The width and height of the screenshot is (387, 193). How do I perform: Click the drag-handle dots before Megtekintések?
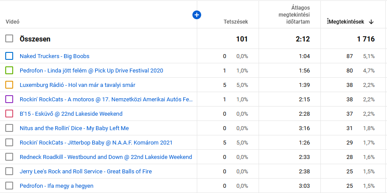click(x=328, y=21)
